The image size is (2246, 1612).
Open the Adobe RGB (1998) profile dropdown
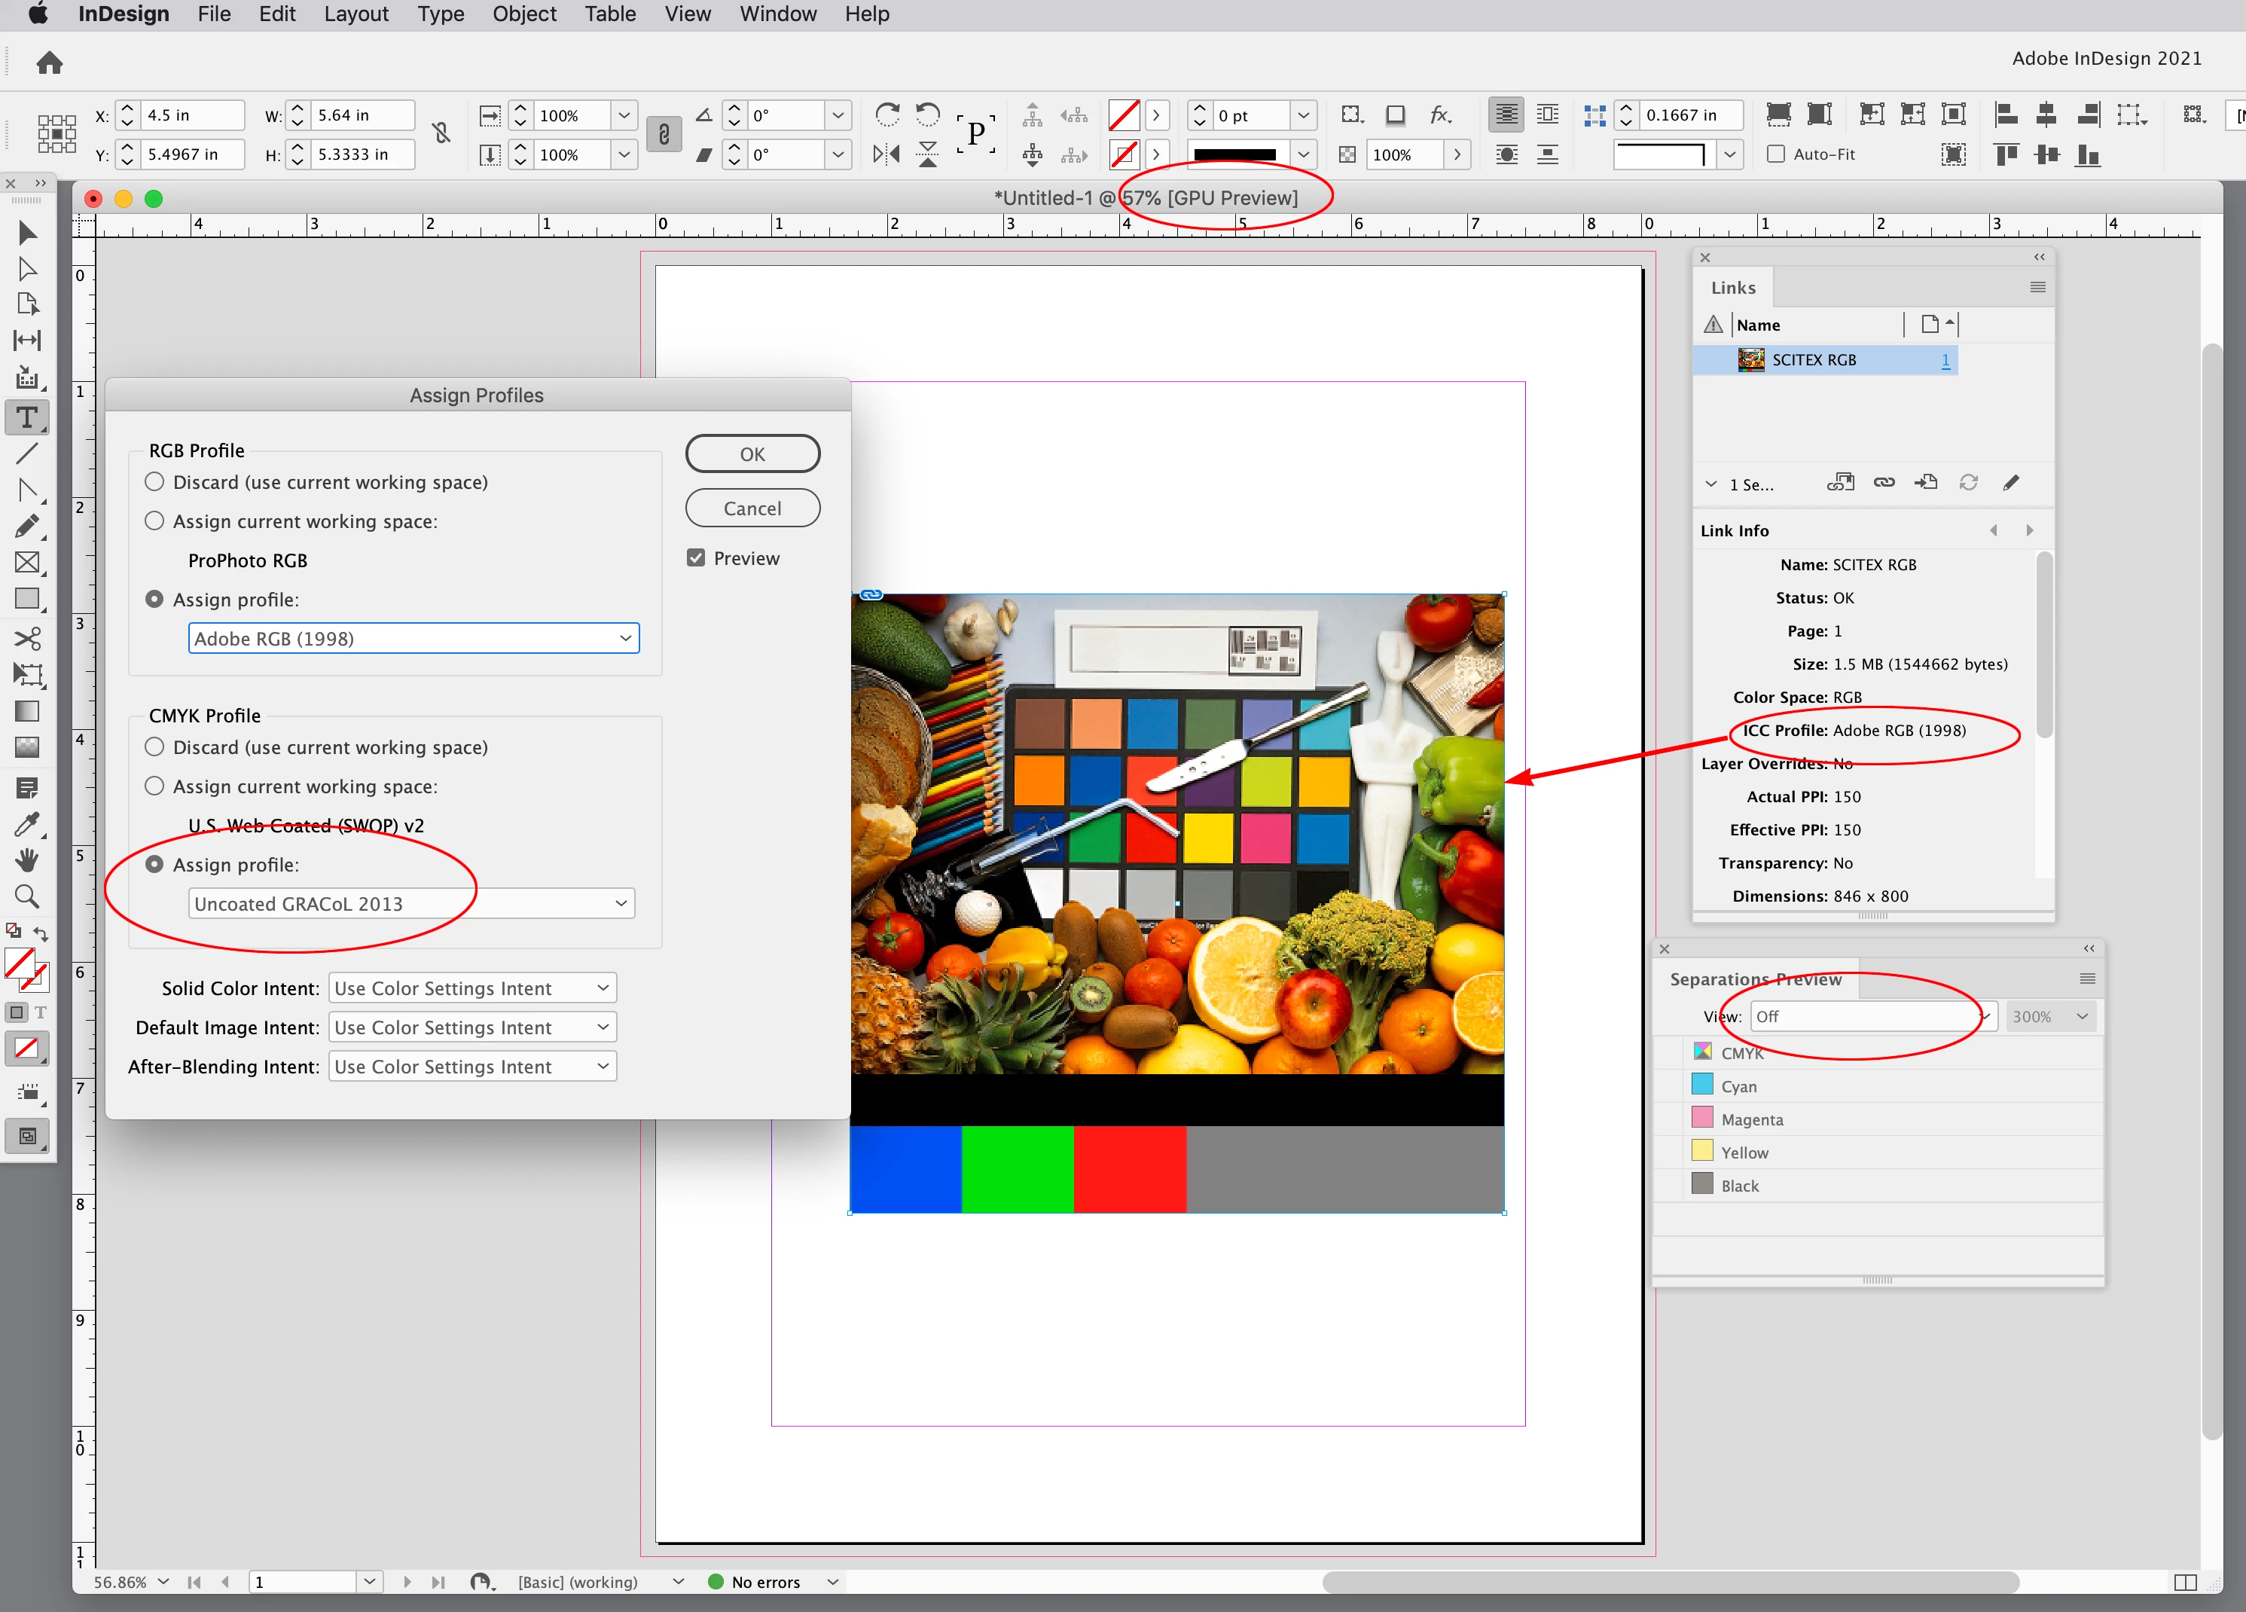pyautogui.click(x=413, y=639)
